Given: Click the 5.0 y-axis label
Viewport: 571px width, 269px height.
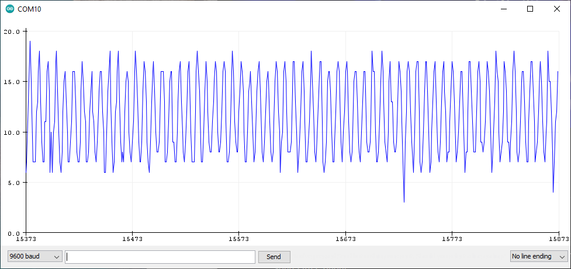Looking at the screenshot, I should click(x=13, y=183).
